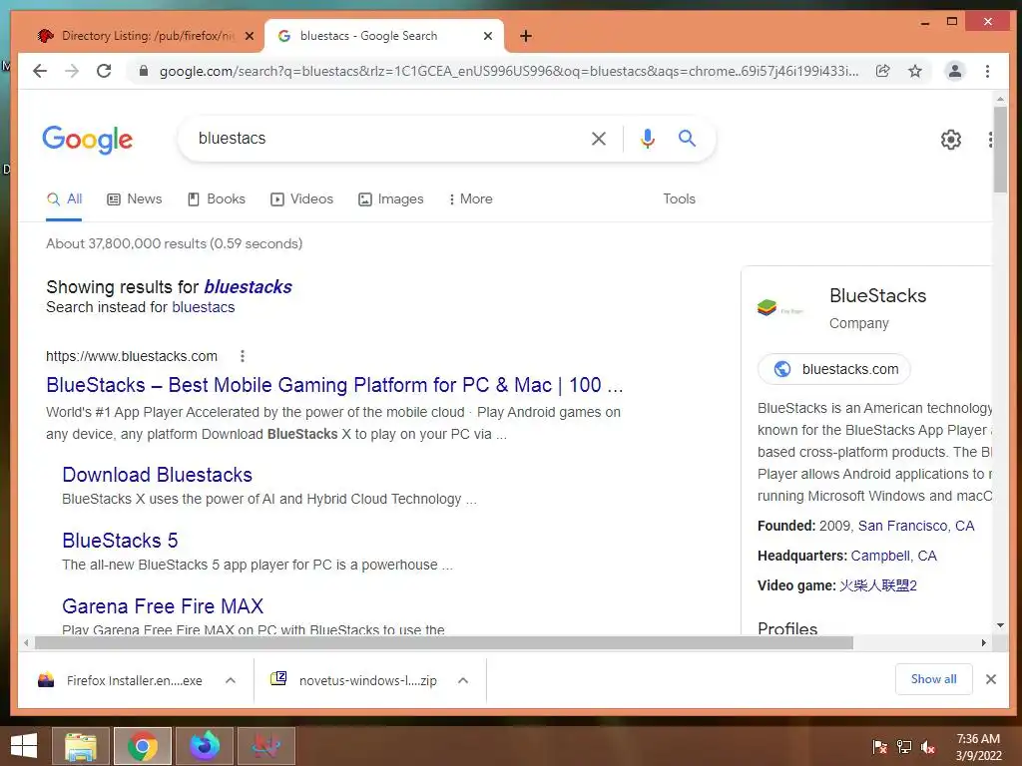Click the bluestacks corrected spelling link
Image resolution: width=1022 pixels, height=766 pixels.
[x=248, y=287]
